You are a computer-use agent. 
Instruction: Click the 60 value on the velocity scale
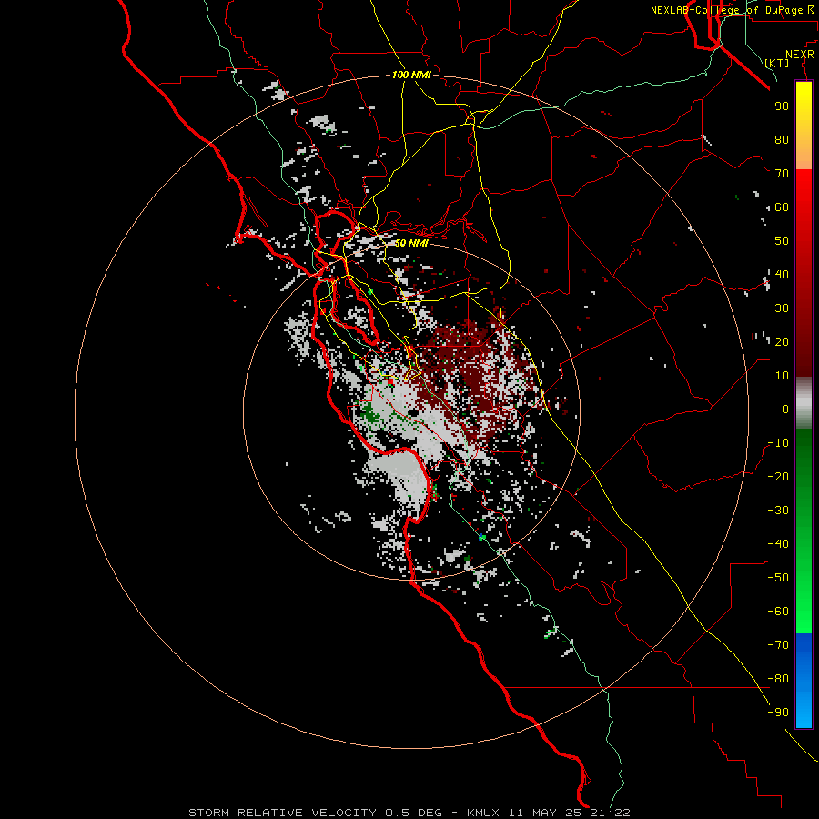pos(782,207)
